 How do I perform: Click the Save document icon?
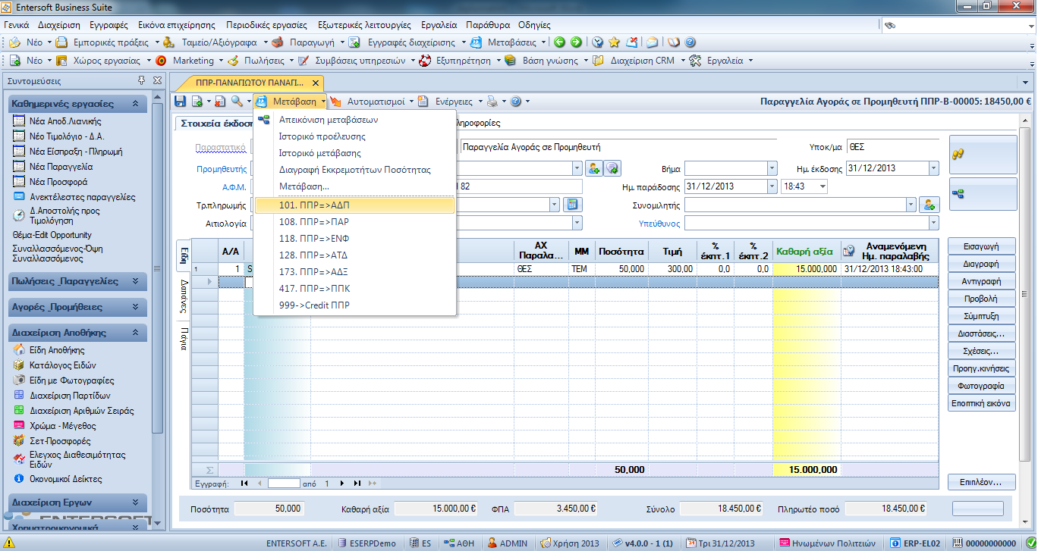(x=180, y=101)
